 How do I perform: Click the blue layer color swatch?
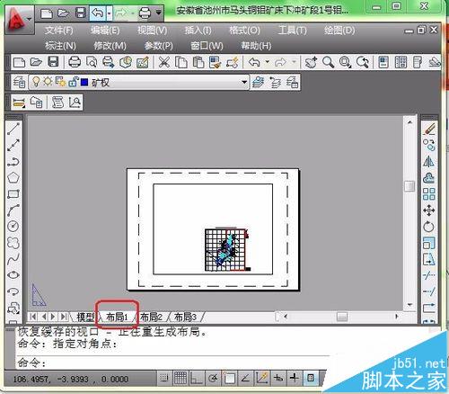(x=84, y=82)
